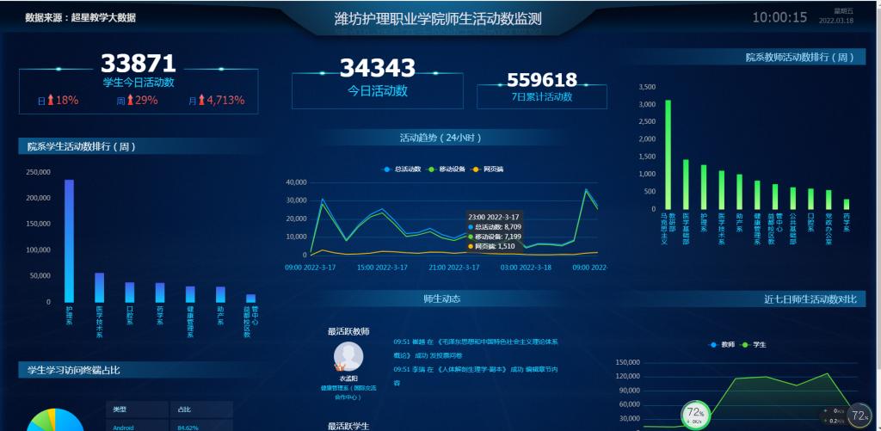
Task: Click the clock reading 10:00:15
Action: [779, 17]
